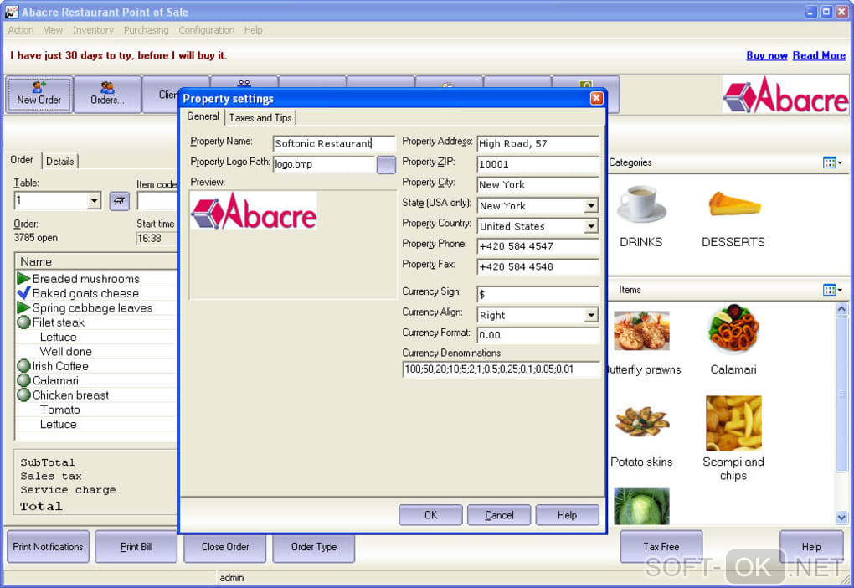Select the DESSERTS category pie icon
This screenshot has height=588, width=854.
click(733, 204)
